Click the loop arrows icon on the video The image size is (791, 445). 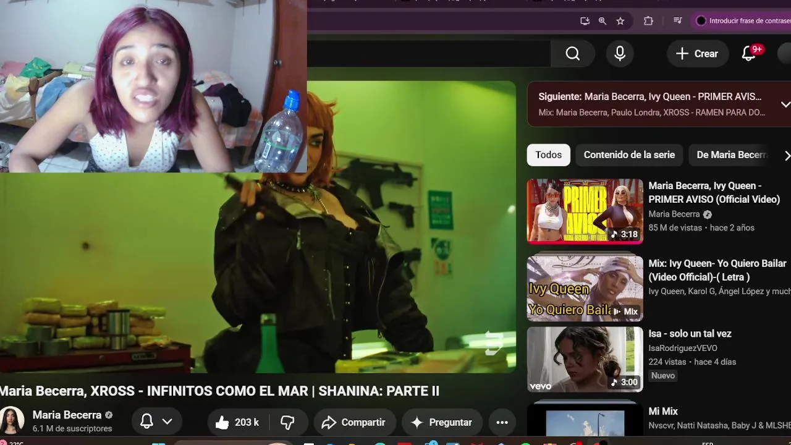[x=493, y=343]
